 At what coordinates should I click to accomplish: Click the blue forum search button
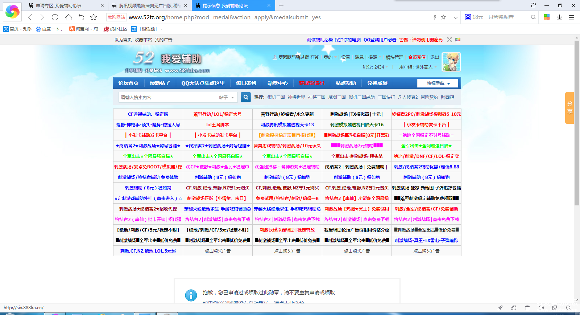pos(246,97)
